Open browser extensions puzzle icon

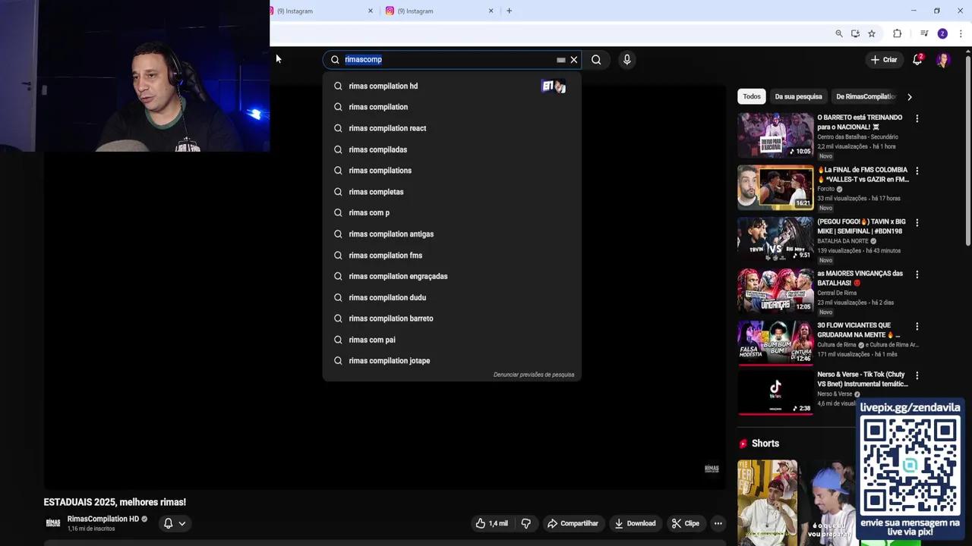tap(897, 33)
